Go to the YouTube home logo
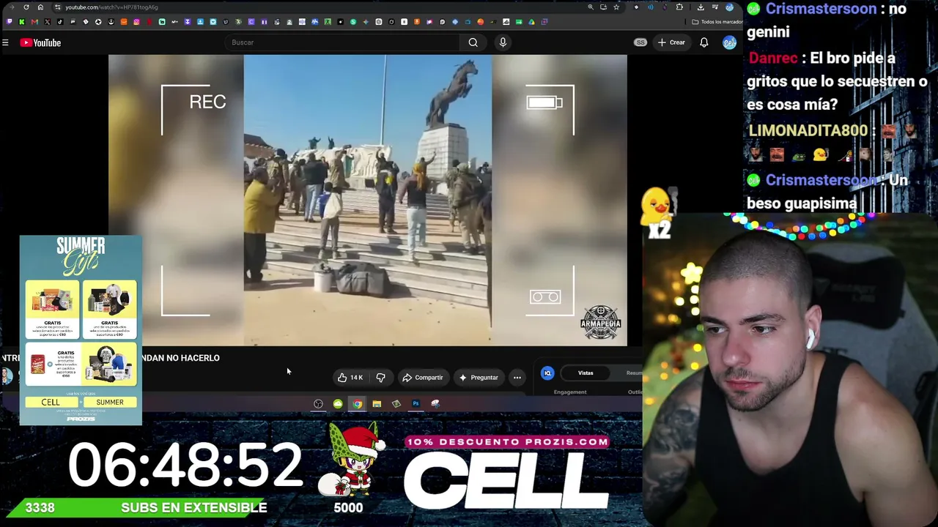Image resolution: width=938 pixels, height=527 pixels. (40, 42)
